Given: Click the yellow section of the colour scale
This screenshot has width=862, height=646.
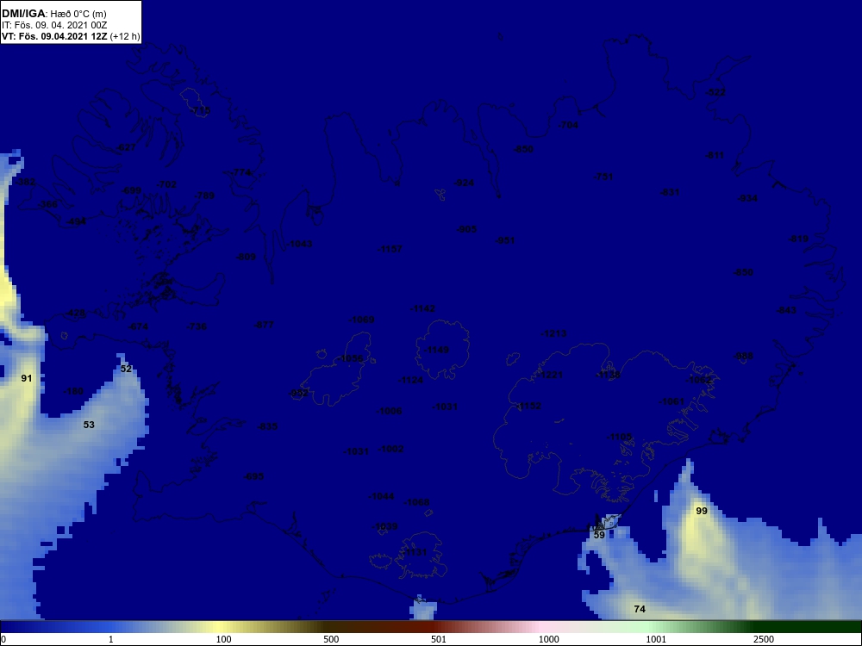Looking at the screenshot, I should (x=220, y=627).
